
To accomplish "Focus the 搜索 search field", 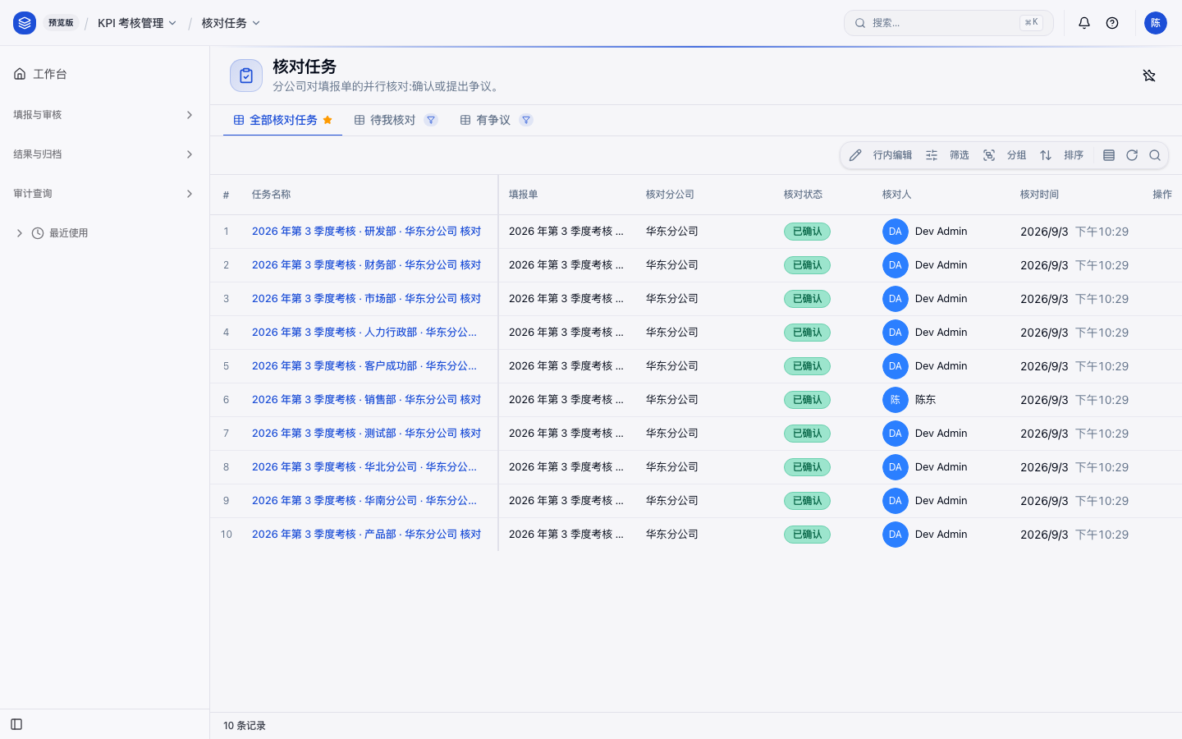I will (x=948, y=23).
